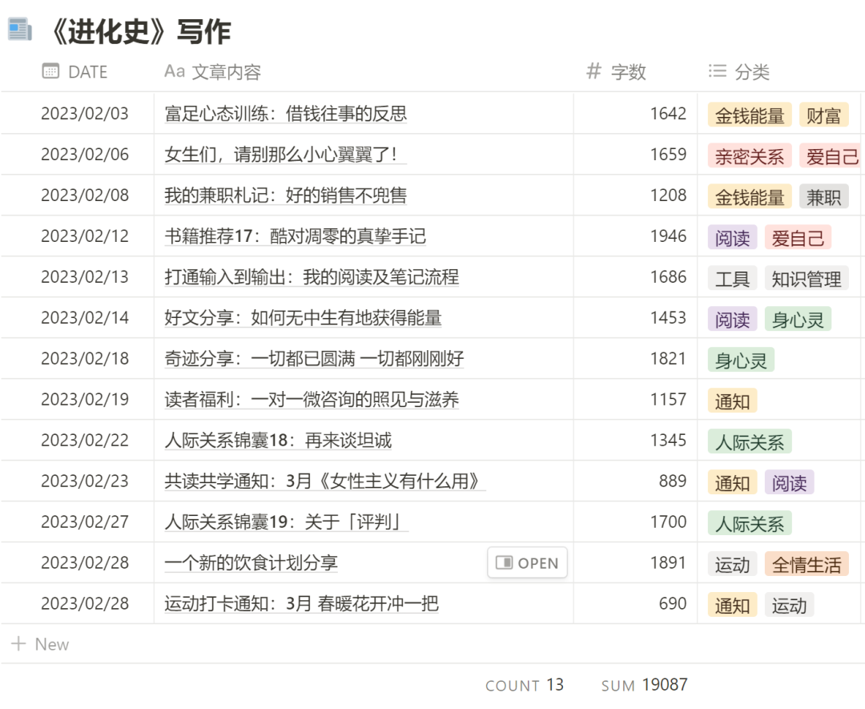Viewport: 865px width, 709px height.
Task: Click the 财富 tag in the first row
Action: point(823,115)
